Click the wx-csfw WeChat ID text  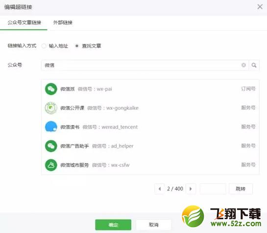click(x=120, y=165)
